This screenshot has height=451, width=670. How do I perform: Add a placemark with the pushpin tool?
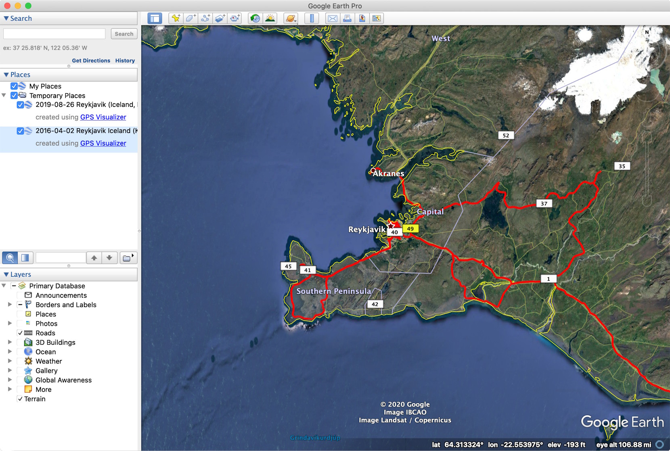point(176,18)
